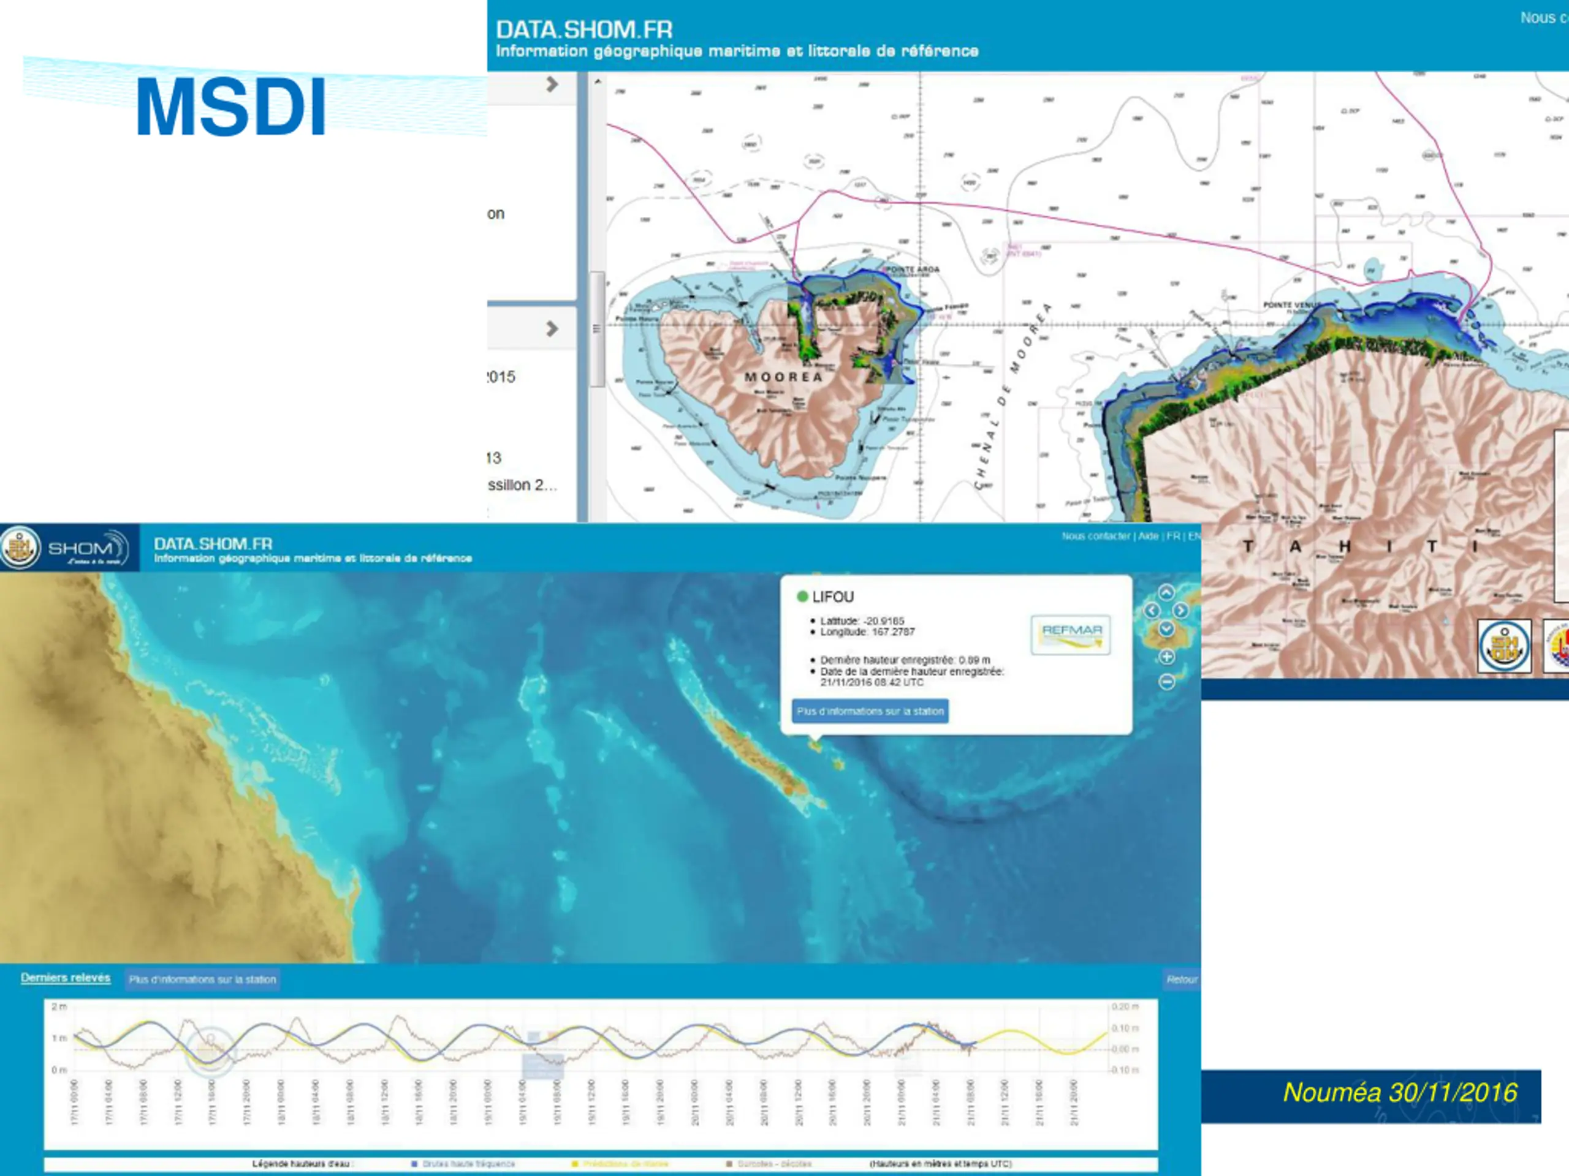Pan the Lifou map to the left
1569x1176 pixels.
[1152, 610]
